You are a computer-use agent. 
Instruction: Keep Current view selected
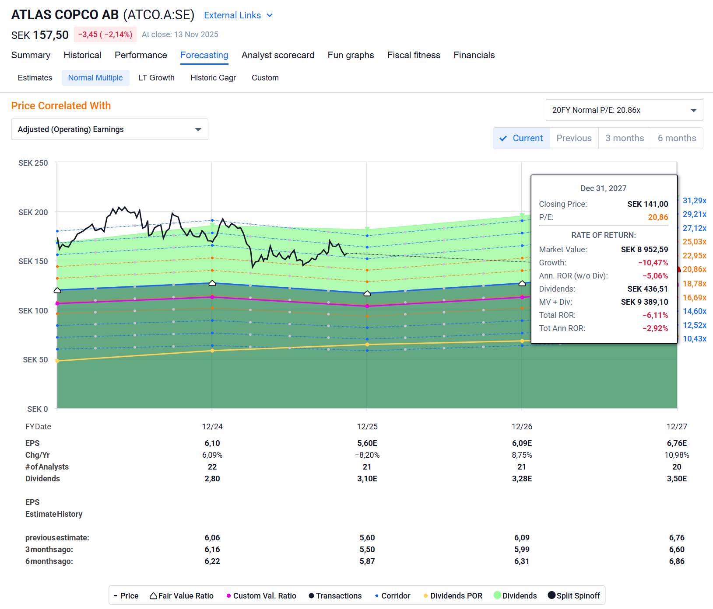click(527, 138)
